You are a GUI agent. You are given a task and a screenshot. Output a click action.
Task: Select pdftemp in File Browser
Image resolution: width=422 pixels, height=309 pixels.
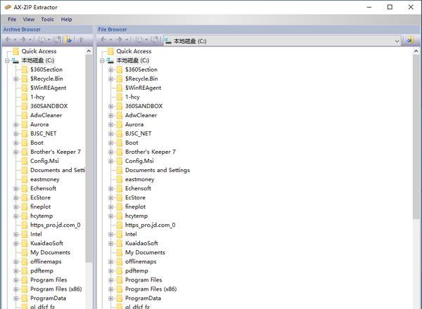[x=136, y=271]
